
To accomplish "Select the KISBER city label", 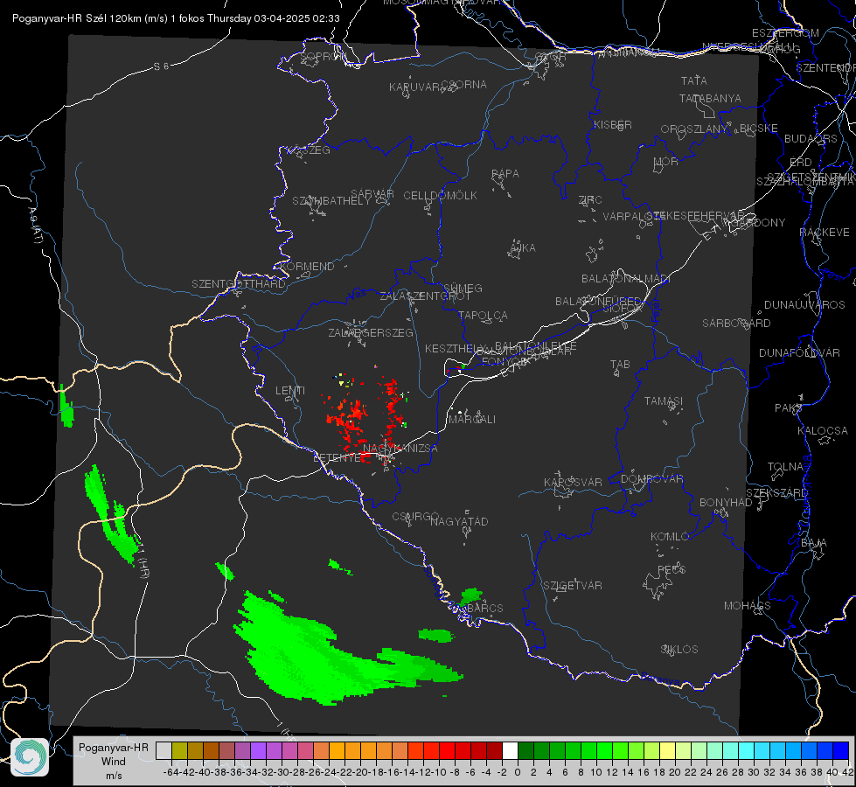I will pos(613,124).
